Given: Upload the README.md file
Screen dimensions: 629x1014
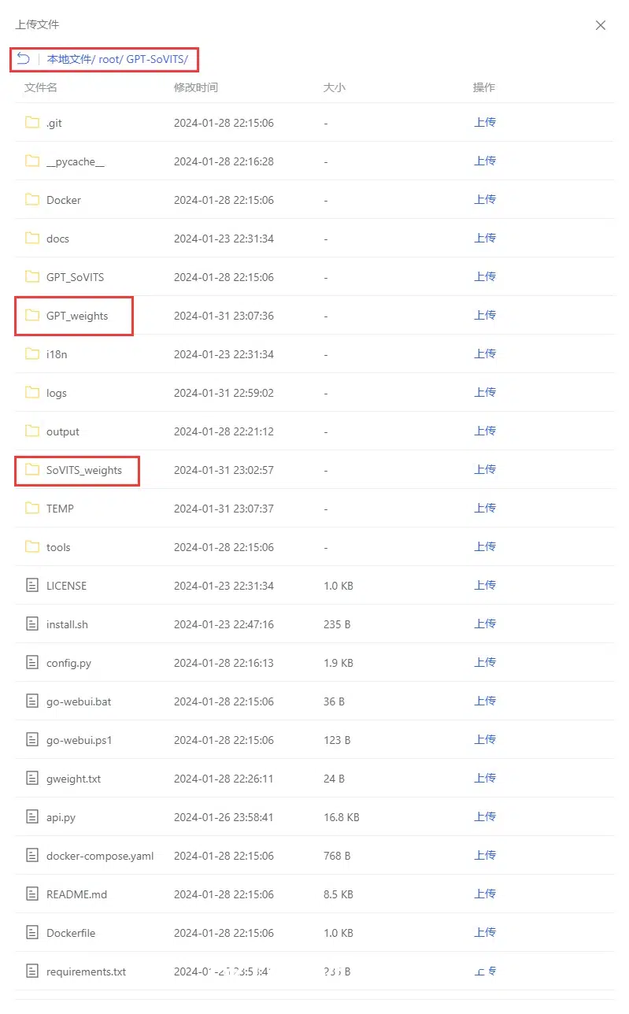Looking at the screenshot, I should [x=485, y=894].
